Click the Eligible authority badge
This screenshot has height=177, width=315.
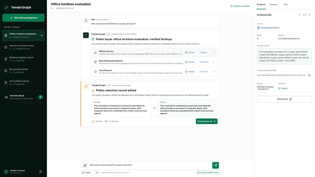coord(283,88)
